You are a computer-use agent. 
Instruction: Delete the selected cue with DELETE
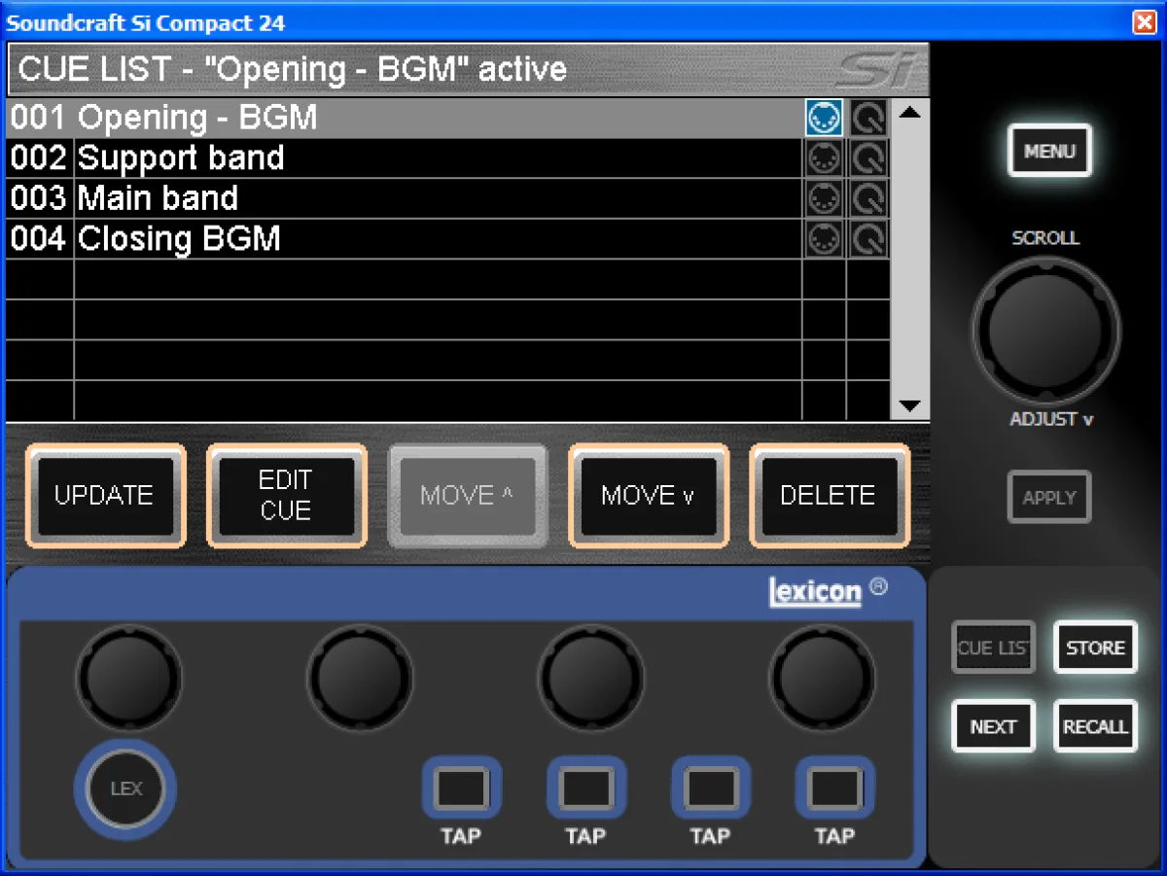pos(829,495)
